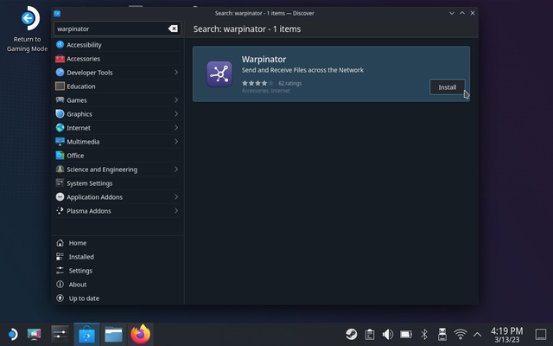Select the Developer Tools category
The width and height of the screenshot is (553, 346).
point(118,73)
